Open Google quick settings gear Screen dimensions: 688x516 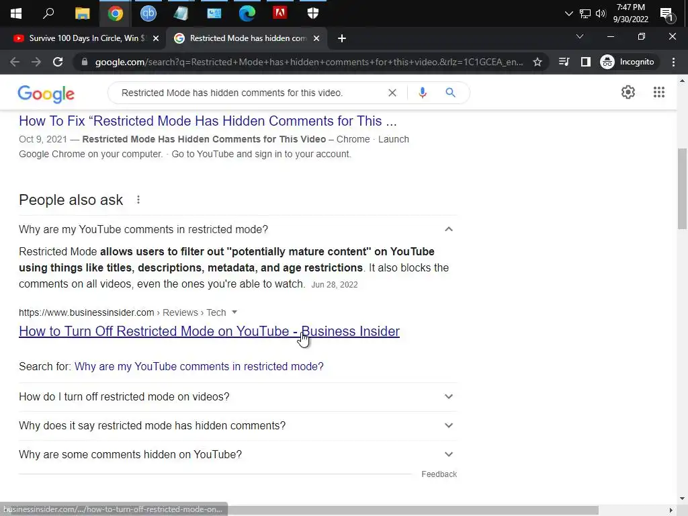pos(628,92)
